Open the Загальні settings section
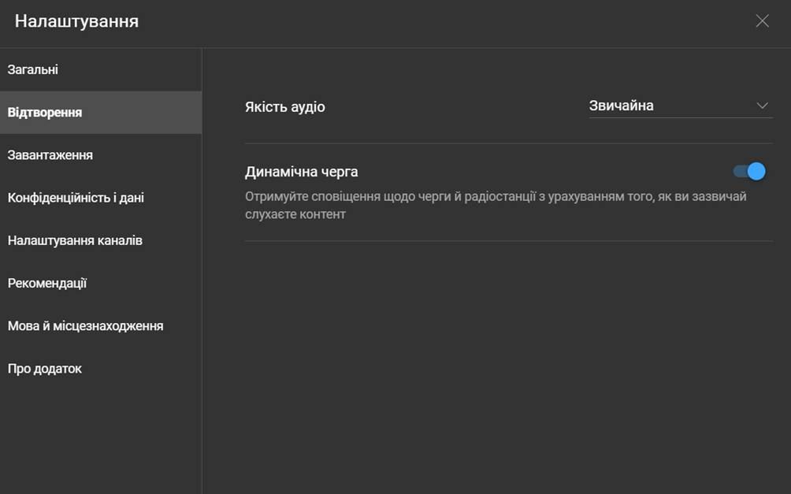 [x=33, y=70]
